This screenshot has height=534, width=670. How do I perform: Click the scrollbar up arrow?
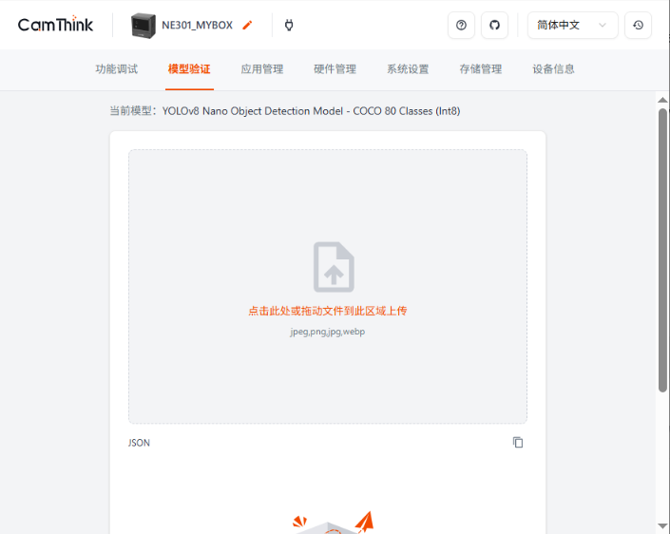[x=662, y=99]
